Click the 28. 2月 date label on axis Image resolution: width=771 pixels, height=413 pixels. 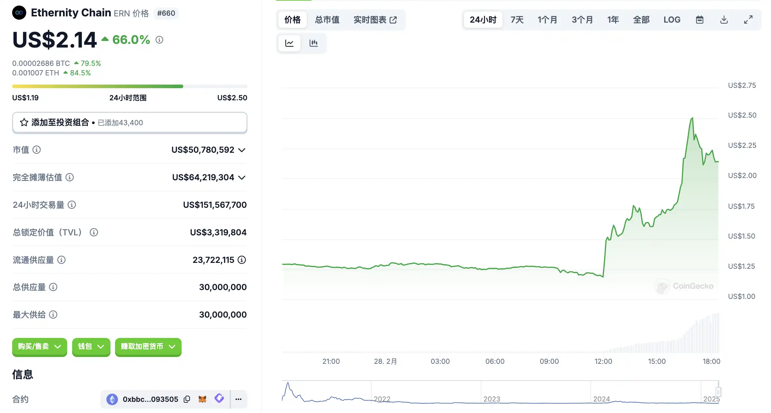pos(385,361)
